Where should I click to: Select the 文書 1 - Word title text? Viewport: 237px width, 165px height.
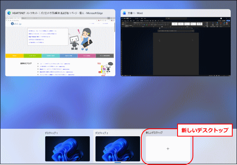(135, 13)
